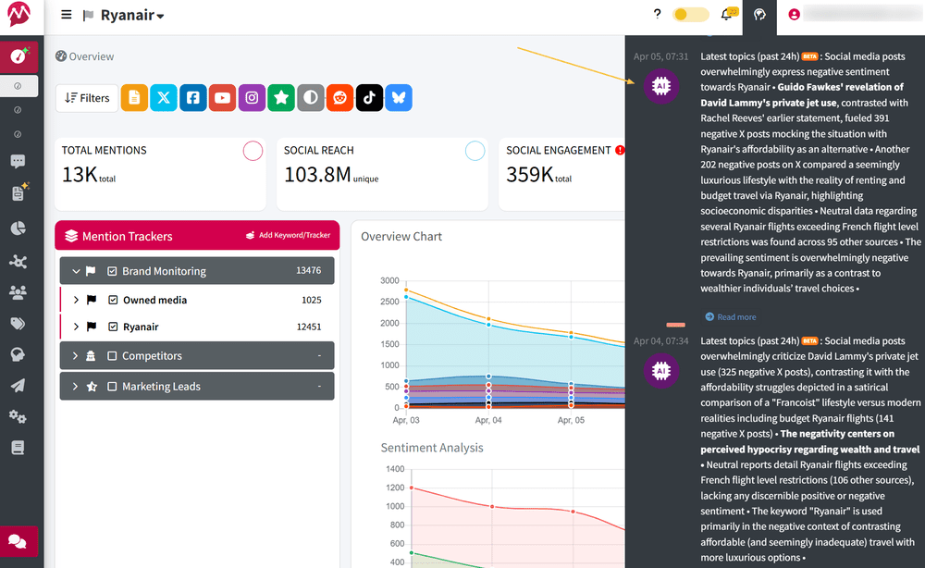Filter by the gray half-circle source icon

pos(311,98)
